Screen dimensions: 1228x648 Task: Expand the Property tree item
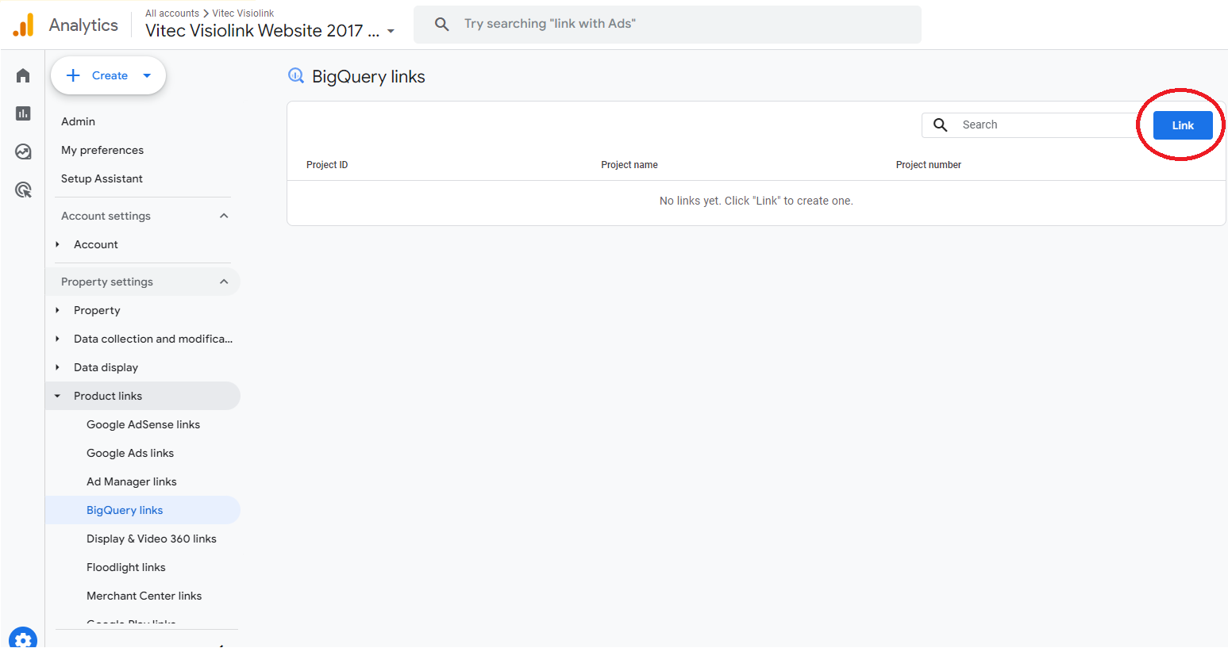tap(57, 310)
